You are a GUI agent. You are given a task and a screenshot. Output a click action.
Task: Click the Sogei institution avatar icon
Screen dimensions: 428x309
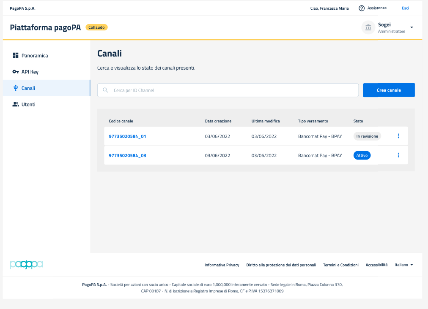click(368, 27)
